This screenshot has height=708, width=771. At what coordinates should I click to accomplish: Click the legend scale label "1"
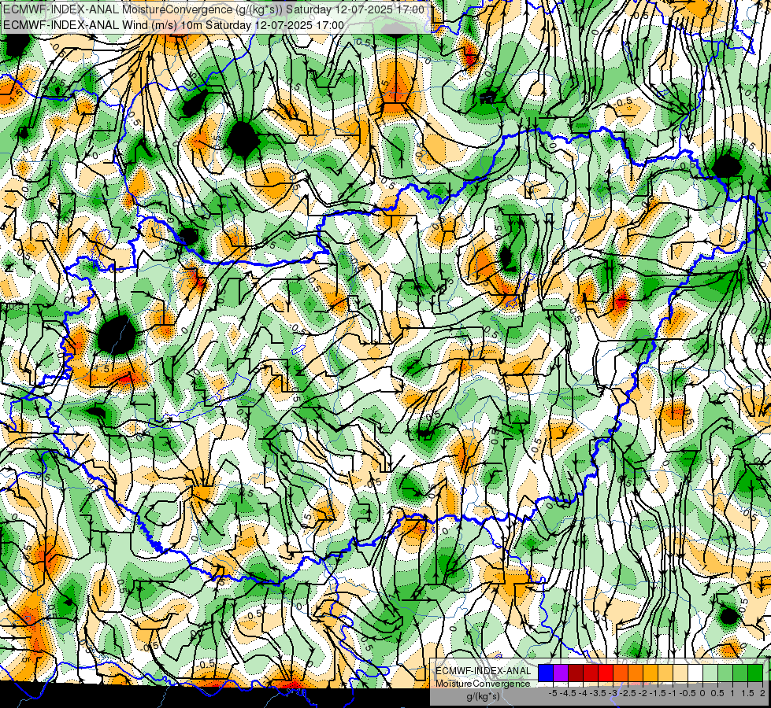coord(732,693)
